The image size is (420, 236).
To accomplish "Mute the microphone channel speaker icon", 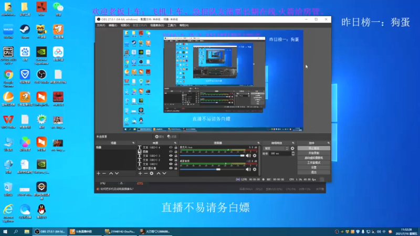I will 248,155.
